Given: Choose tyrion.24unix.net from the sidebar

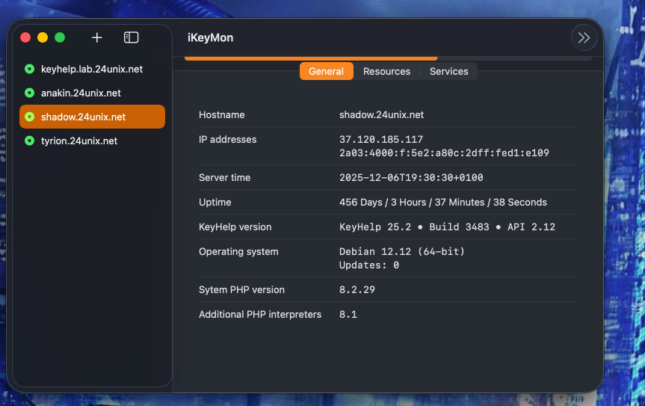Looking at the screenshot, I should [78, 141].
